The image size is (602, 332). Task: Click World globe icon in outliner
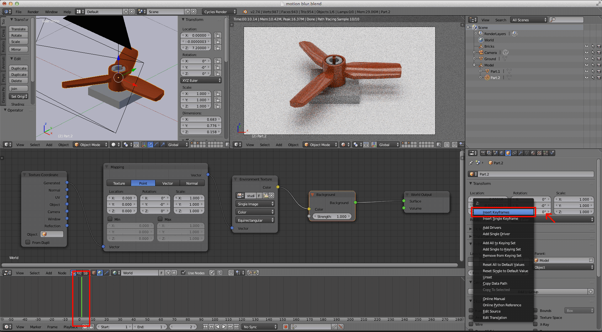(481, 40)
